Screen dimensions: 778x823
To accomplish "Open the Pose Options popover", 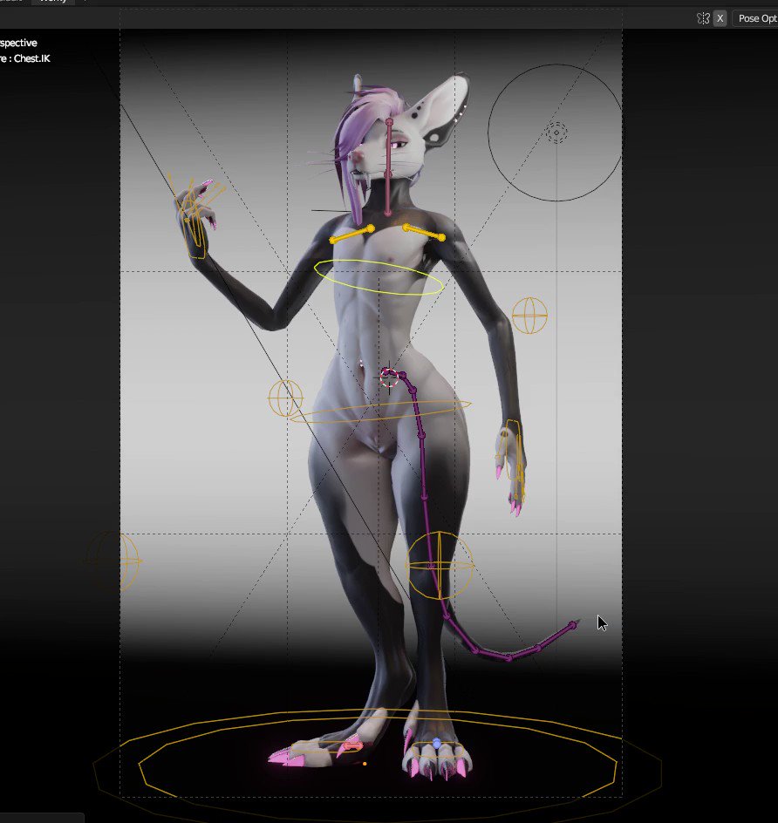I will [757, 18].
